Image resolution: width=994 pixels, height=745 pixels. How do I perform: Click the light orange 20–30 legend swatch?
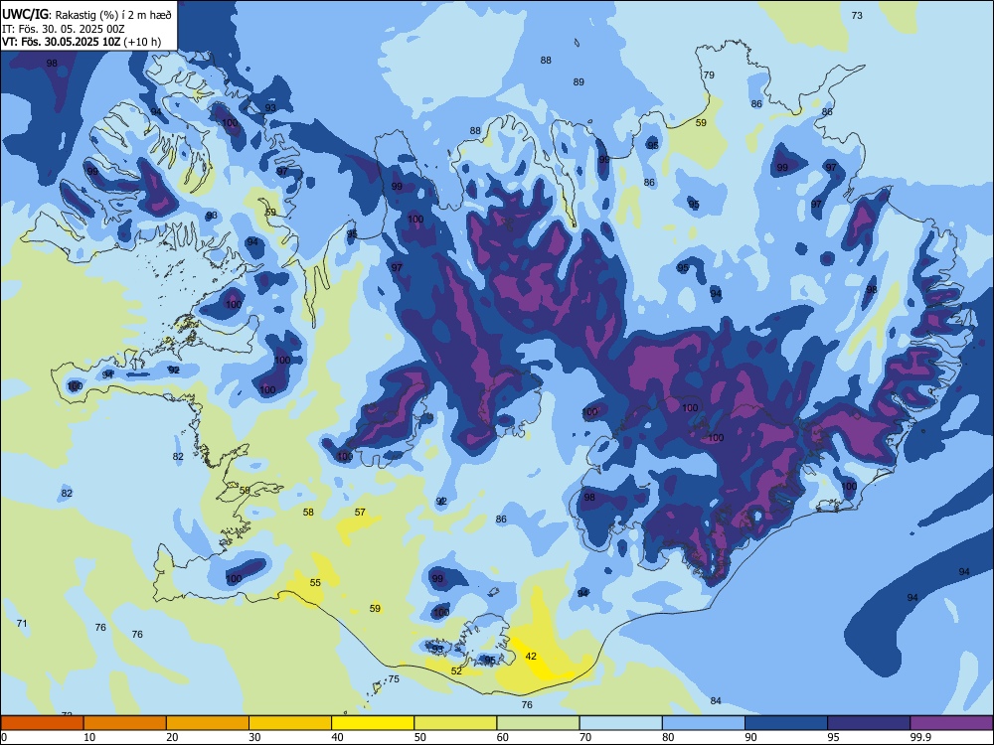208,723
